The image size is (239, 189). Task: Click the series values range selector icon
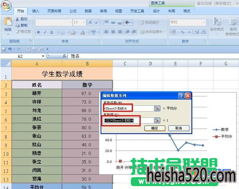pyautogui.click(x=157, y=121)
